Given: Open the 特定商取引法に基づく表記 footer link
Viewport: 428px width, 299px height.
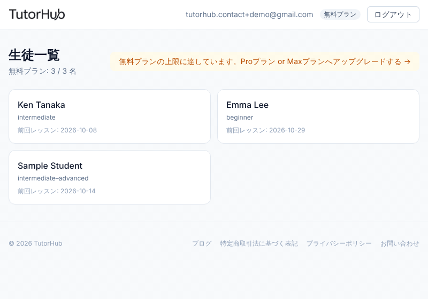Looking at the screenshot, I should pyautogui.click(x=259, y=243).
